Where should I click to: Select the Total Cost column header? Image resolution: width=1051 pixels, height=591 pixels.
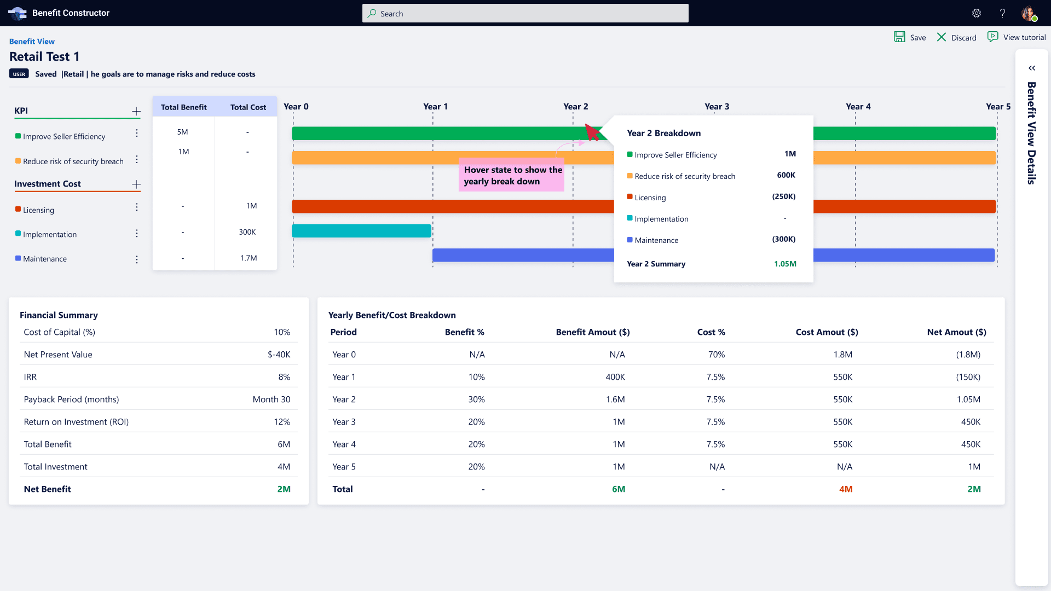click(x=248, y=107)
